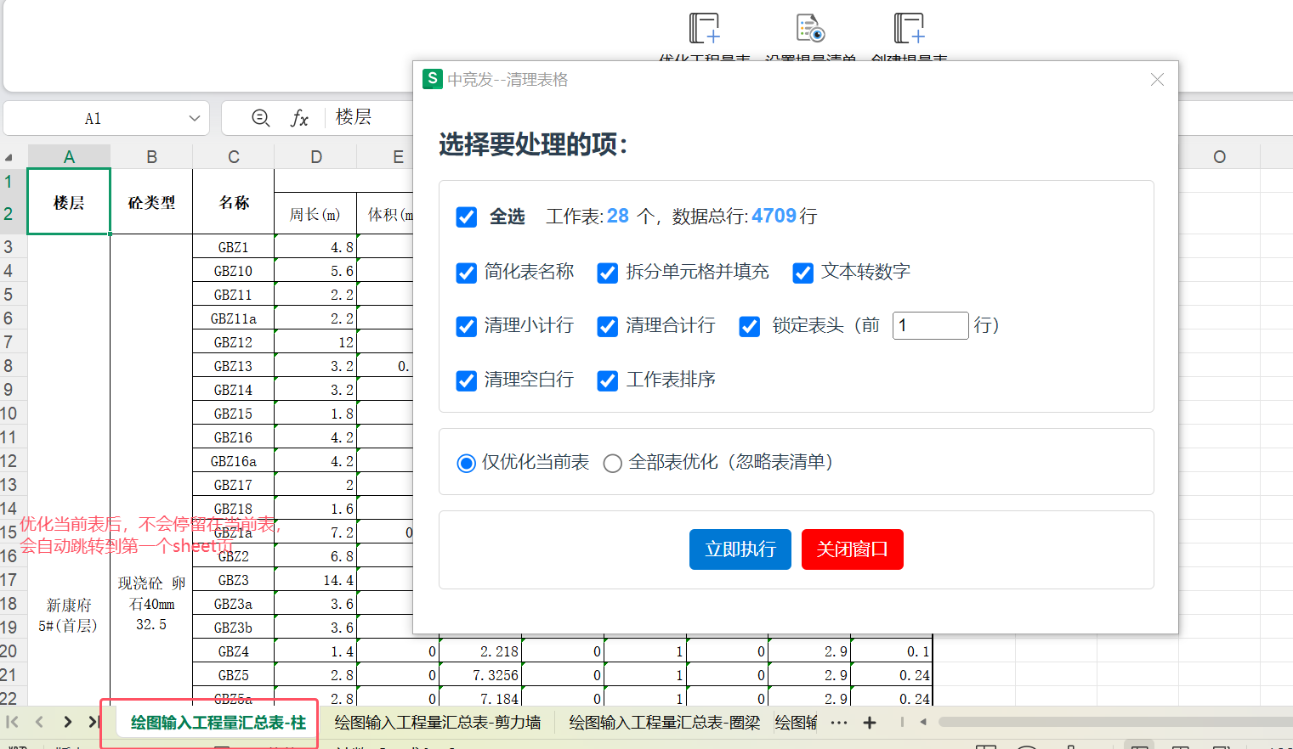Click the 优化工程量表 ribbon icon
The width and height of the screenshot is (1293, 749).
click(704, 29)
